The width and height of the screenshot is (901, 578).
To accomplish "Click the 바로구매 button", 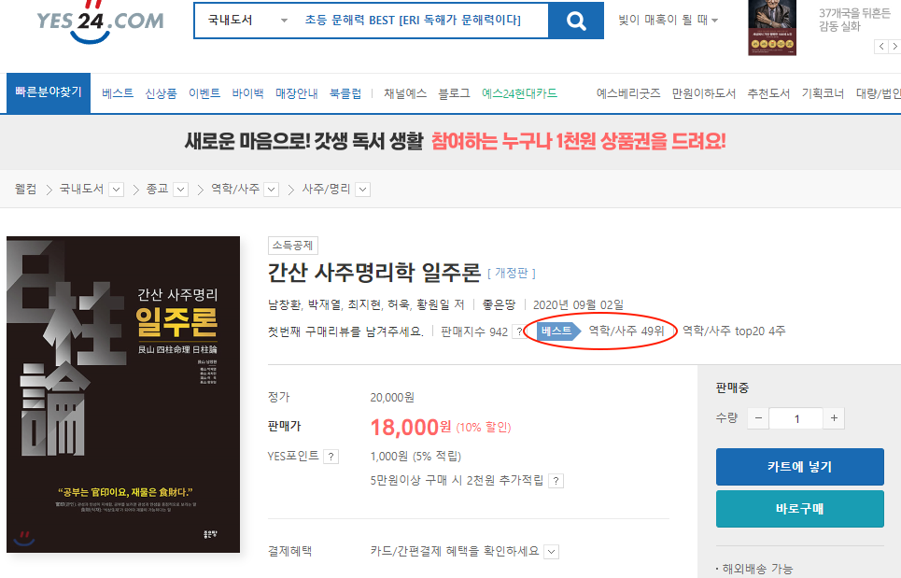I will click(x=799, y=509).
